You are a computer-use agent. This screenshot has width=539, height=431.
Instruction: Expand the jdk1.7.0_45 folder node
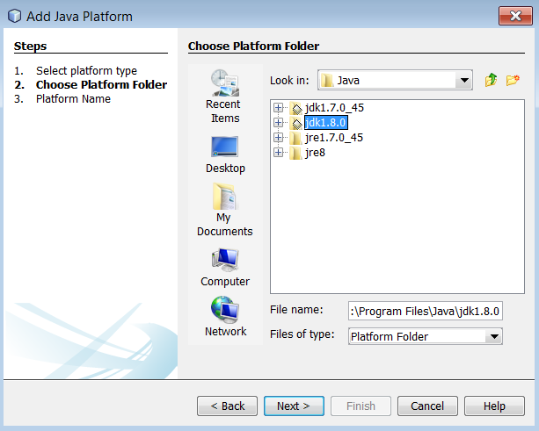pyautogui.click(x=279, y=108)
